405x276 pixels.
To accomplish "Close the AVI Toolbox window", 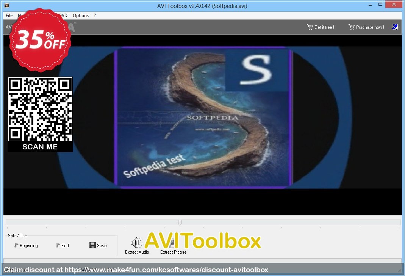I will tap(394, 5).
